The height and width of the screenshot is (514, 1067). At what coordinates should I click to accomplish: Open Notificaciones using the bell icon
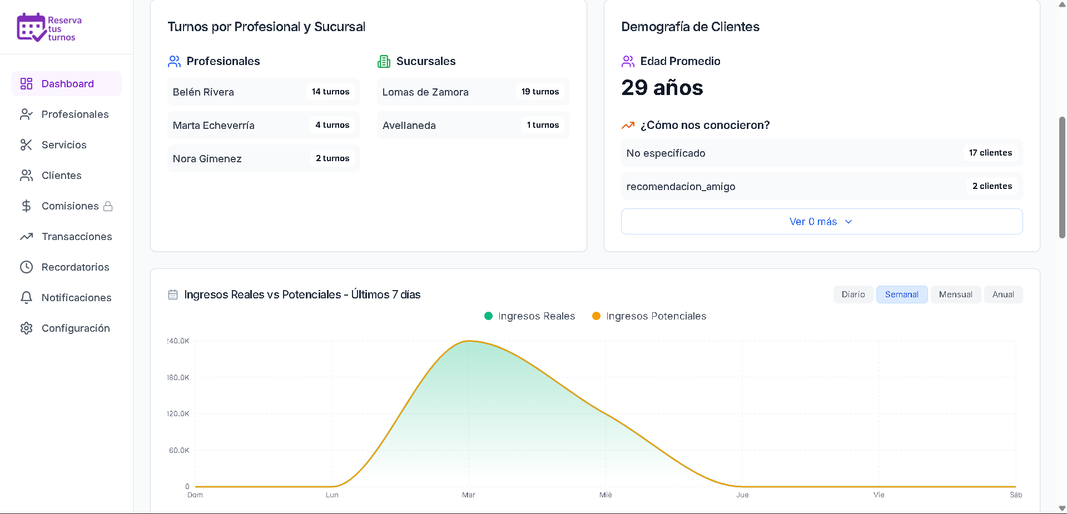point(26,297)
